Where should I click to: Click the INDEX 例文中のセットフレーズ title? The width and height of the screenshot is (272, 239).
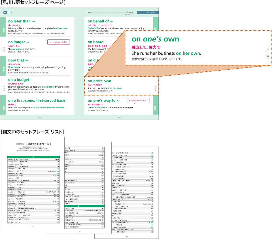pos(33,144)
